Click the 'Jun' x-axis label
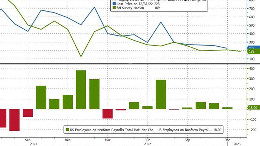 click(147, 140)
